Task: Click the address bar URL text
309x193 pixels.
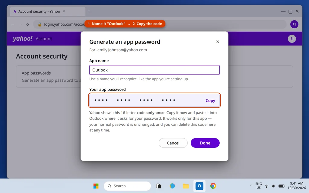Action: 64,24
